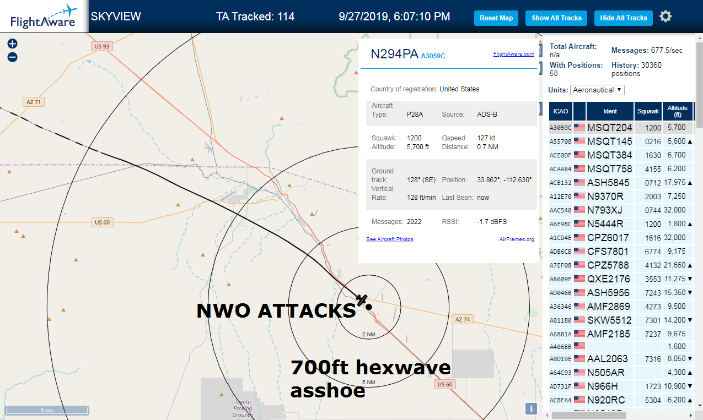The image size is (703, 420).
Task: Select the N5444R aircraft row
Action: [x=621, y=223]
